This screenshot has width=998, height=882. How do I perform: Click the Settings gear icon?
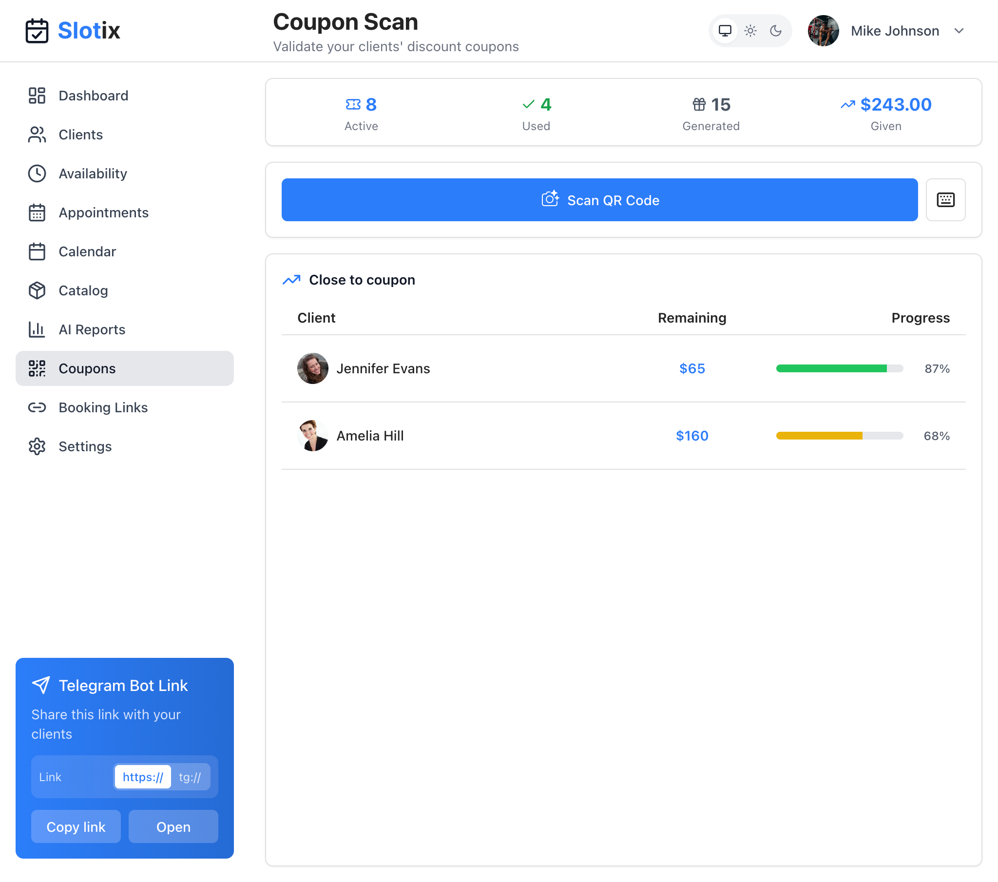[37, 446]
